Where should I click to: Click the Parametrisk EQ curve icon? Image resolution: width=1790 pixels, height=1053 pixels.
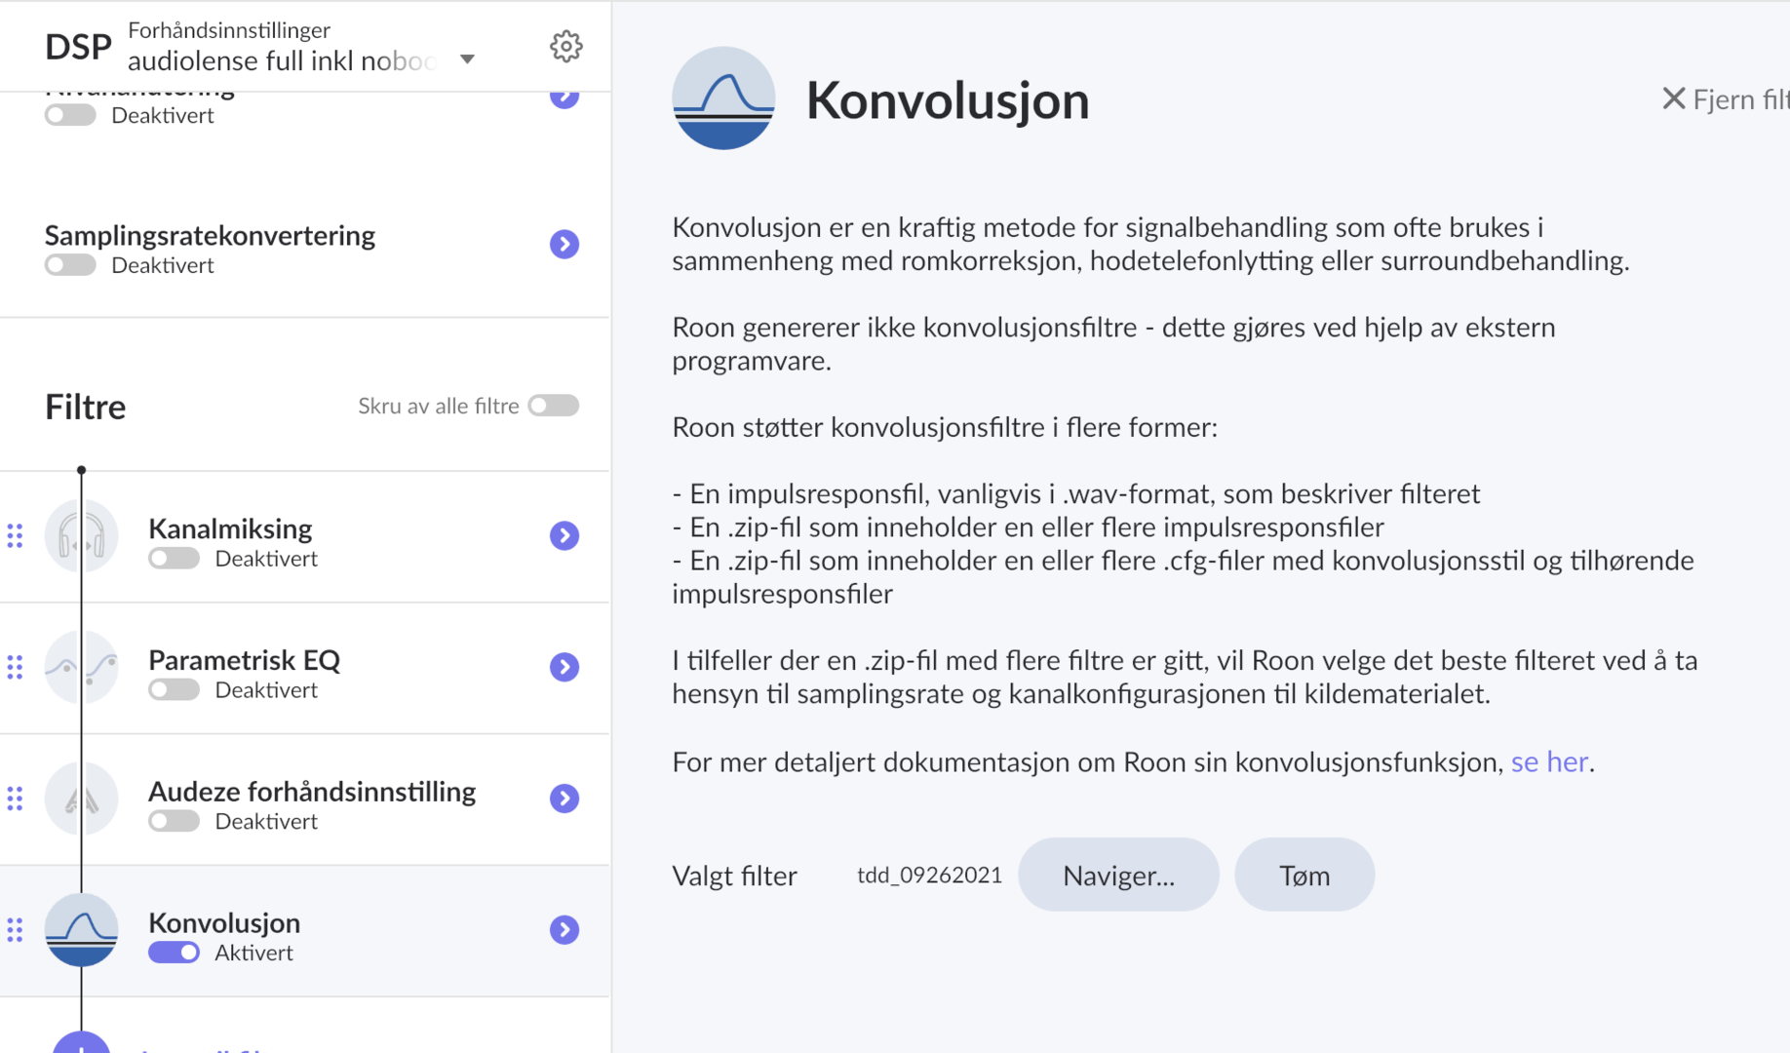pos(82,667)
